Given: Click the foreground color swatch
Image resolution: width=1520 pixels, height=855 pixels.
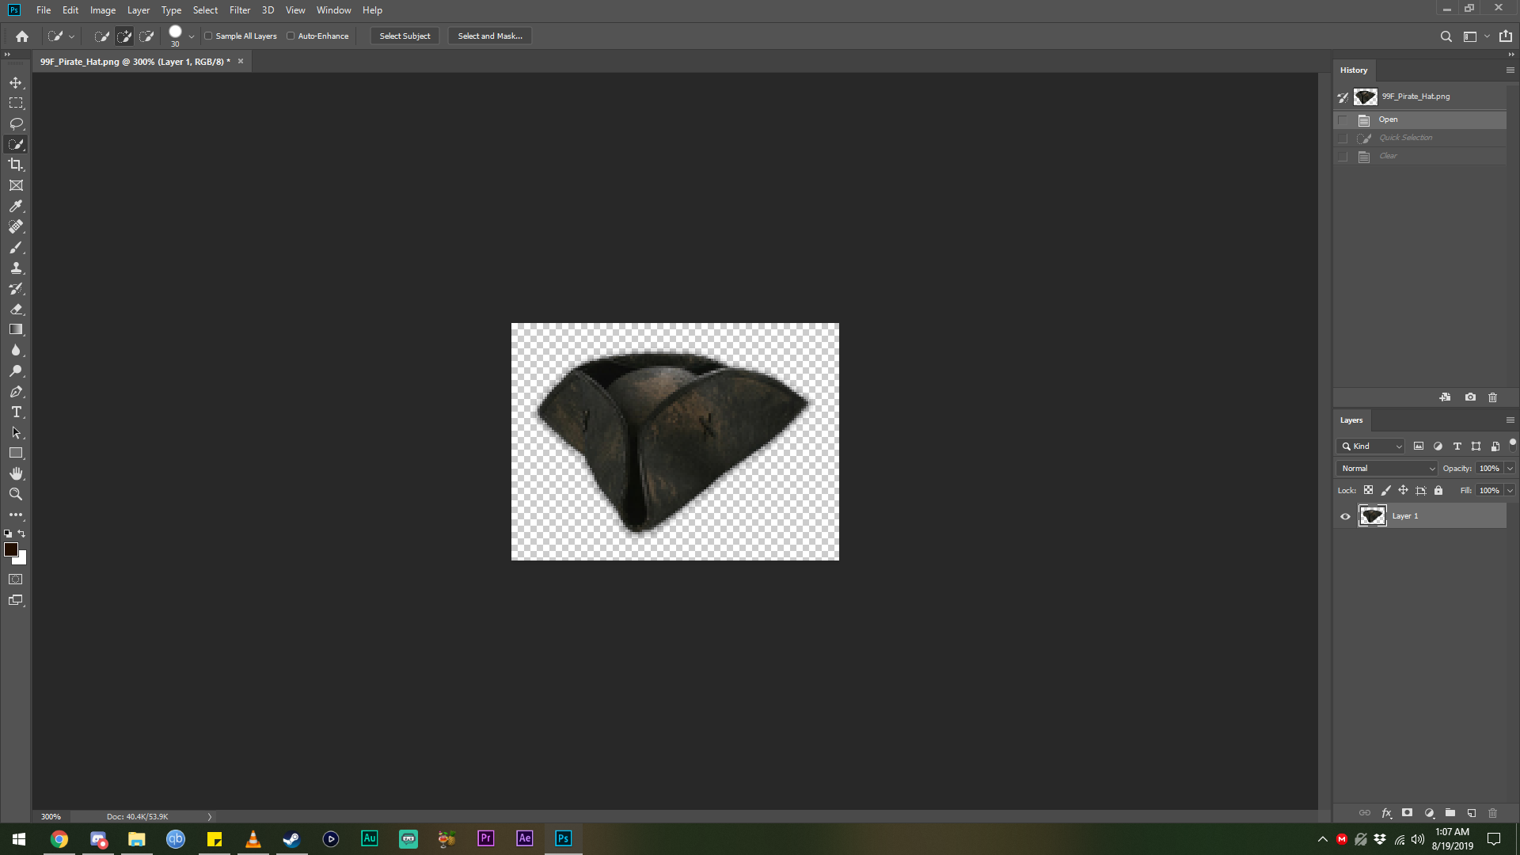Looking at the screenshot, I should click(11, 549).
